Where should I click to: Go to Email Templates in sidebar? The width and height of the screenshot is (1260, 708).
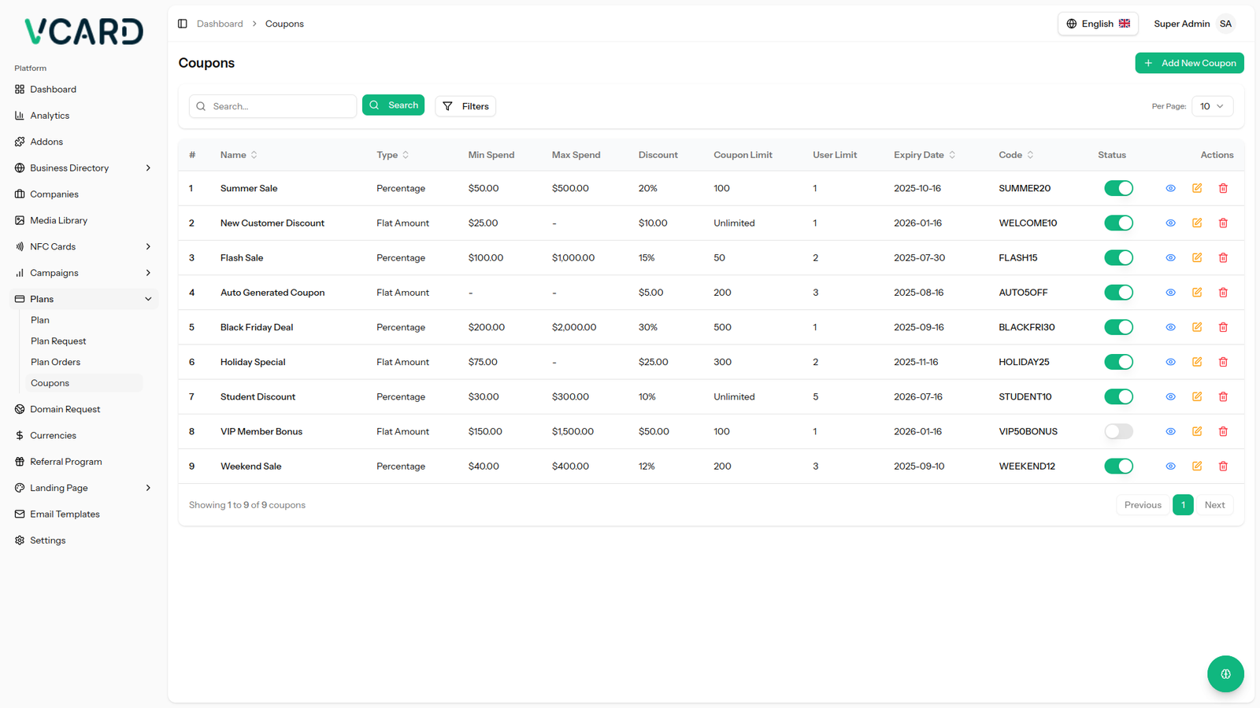[65, 514]
